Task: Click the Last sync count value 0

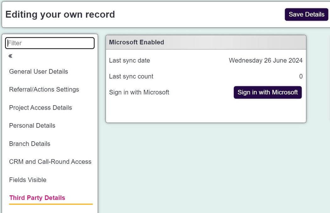Action: [301, 76]
